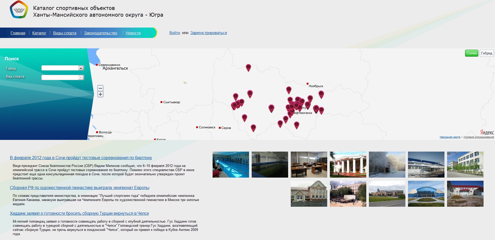Switch map to Гибрид view
The width and height of the screenshot is (495, 240).
486,53
